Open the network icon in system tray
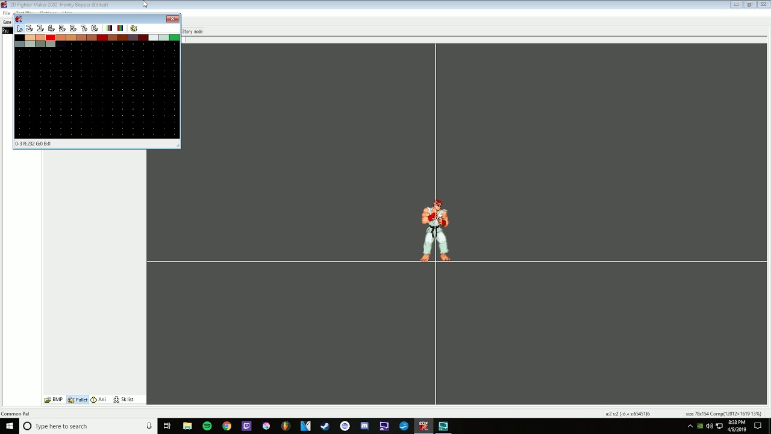 (x=719, y=426)
